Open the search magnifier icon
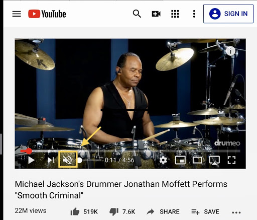Screen dimensions: 257x220 tap(137, 14)
